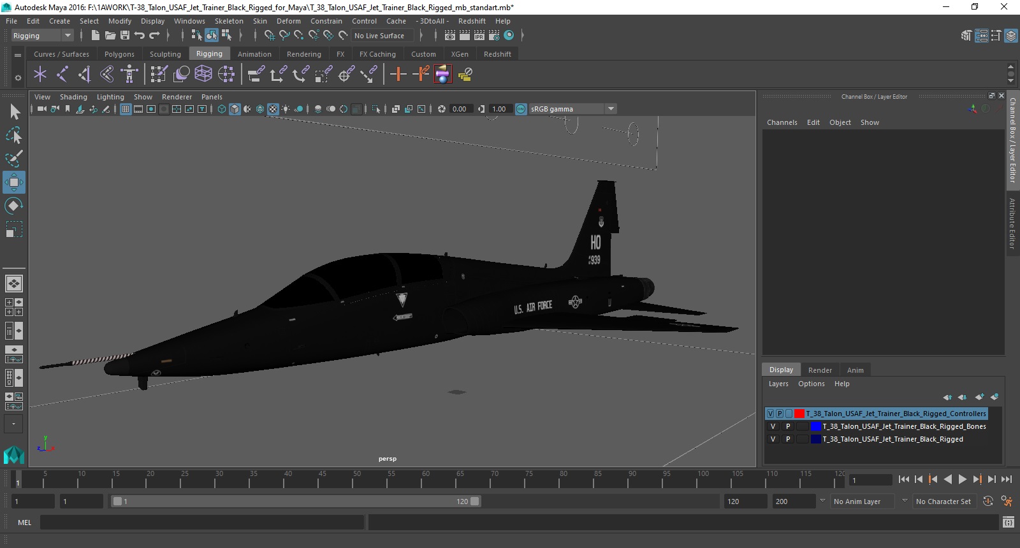The image size is (1020, 548).
Task: Activate the Move tool in toolbox
Action: (x=14, y=182)
